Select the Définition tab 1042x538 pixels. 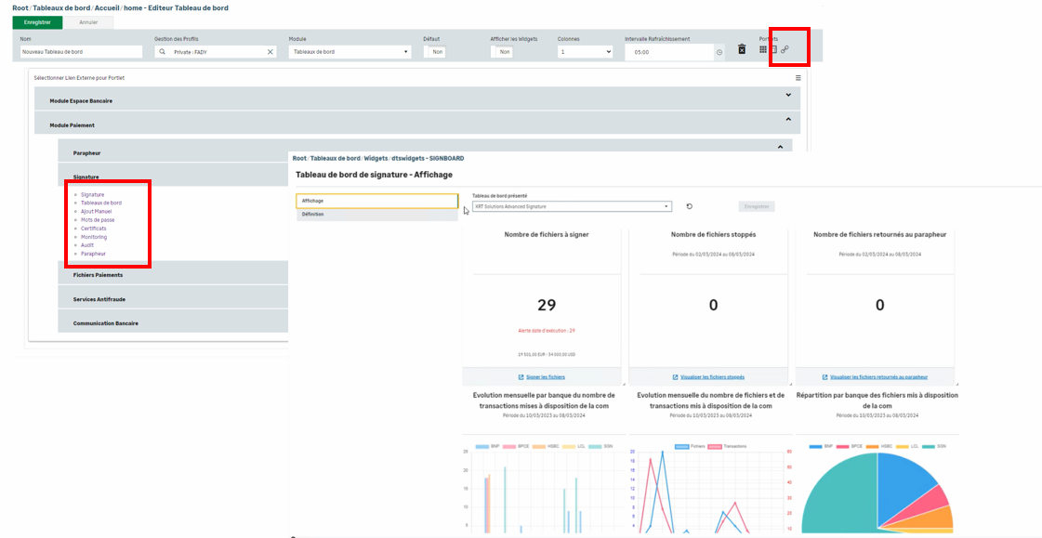(x=376, y=215)
